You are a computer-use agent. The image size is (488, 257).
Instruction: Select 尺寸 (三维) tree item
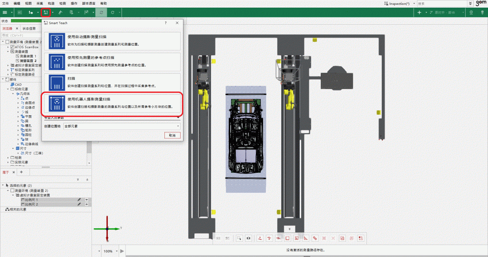[x=32, y=153]
